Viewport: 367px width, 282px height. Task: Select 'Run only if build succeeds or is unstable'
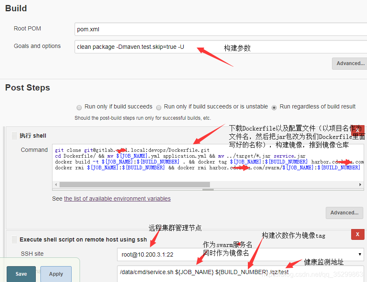coord(159,107)
